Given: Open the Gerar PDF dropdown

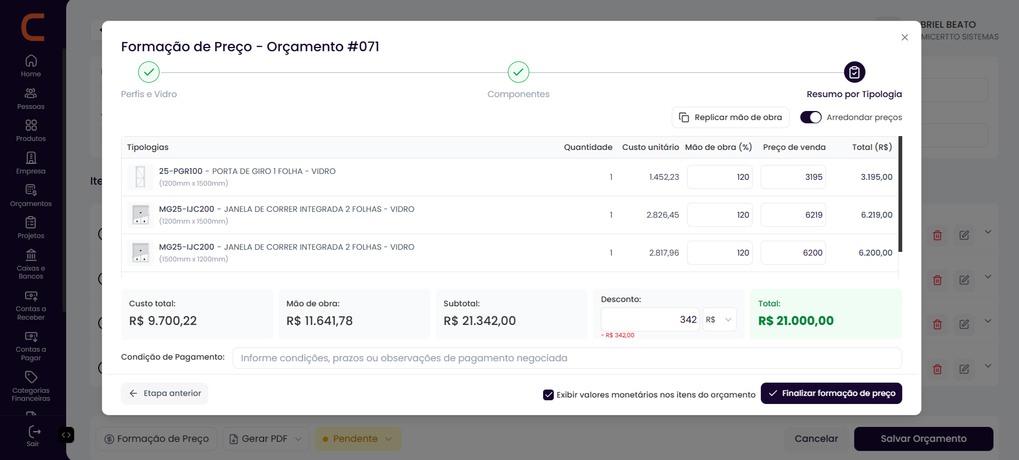Looking at the screenshot, I should click(266, 439).
